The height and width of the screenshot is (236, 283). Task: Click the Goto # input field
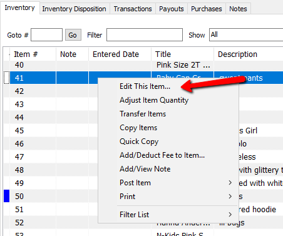(46, 34)
